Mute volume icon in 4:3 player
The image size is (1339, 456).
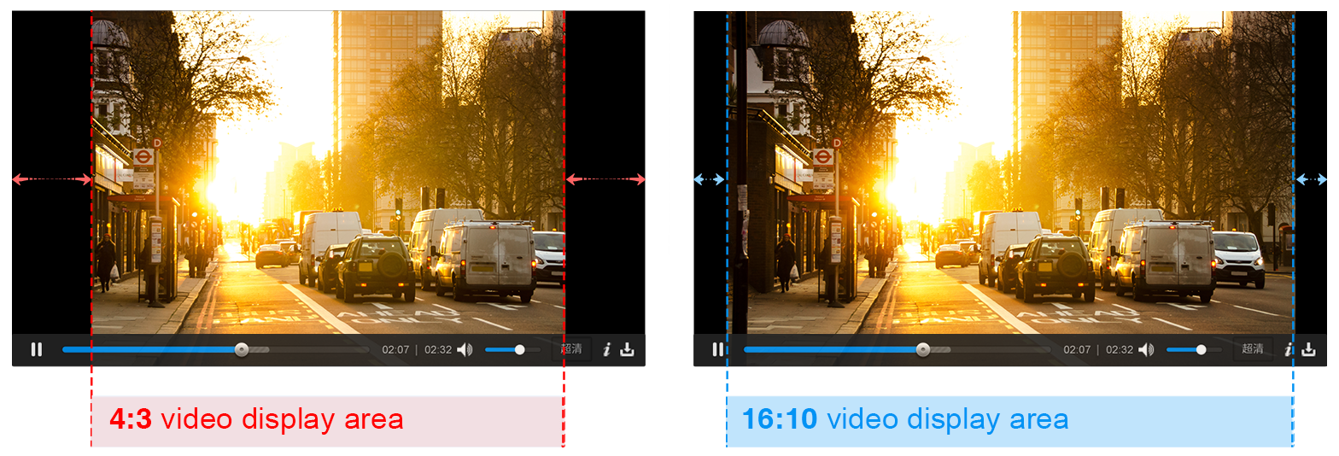[x=465, y=349]
